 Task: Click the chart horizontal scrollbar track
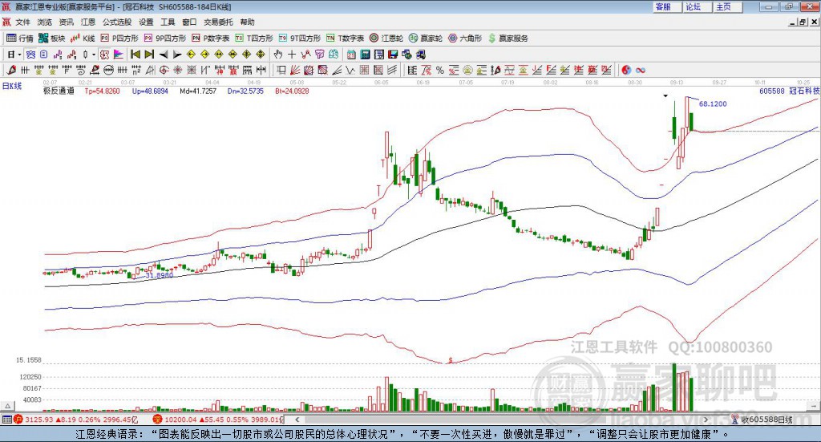(502, 420)
